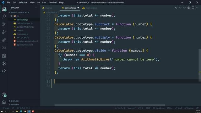This screenshot has width=201, height=113.
Task: Open the Selection menu
Action: pos(23,3)
